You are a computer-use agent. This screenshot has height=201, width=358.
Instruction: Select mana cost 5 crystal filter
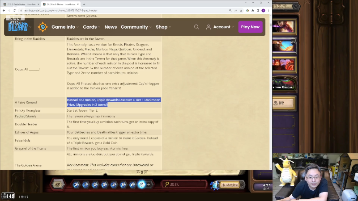[123, 184]
